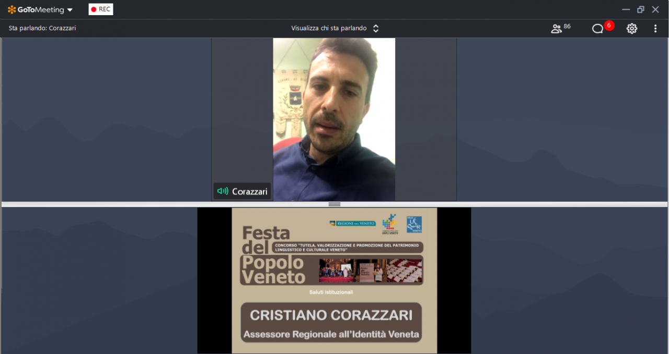669x354 pixels.
Task: Open the settings gear icon
Action: 632,29
